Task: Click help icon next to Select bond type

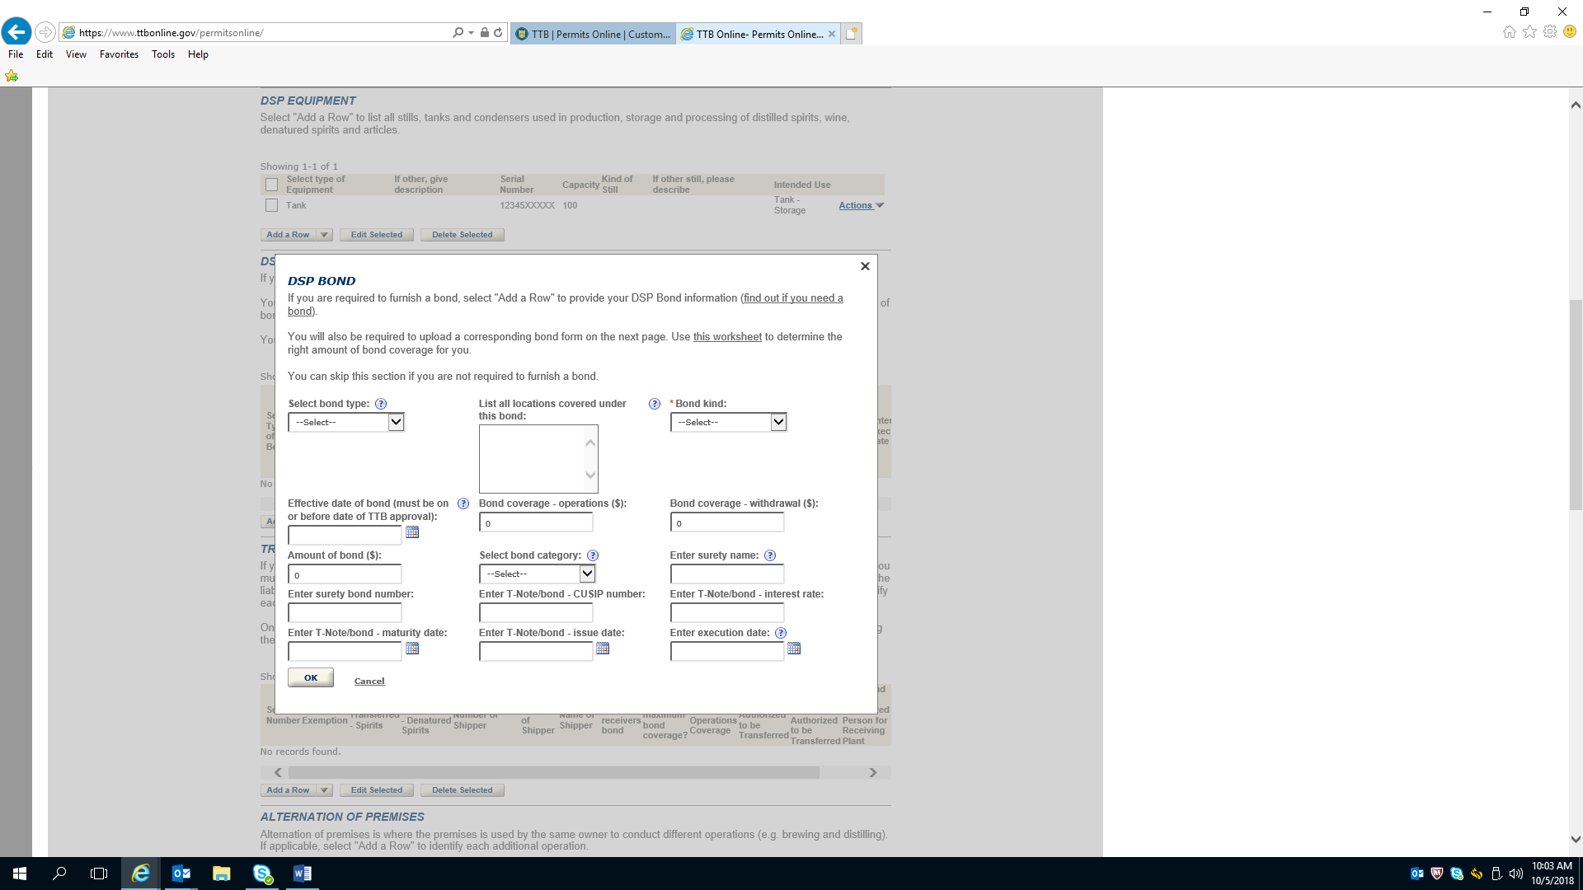Action: (381, 404)
